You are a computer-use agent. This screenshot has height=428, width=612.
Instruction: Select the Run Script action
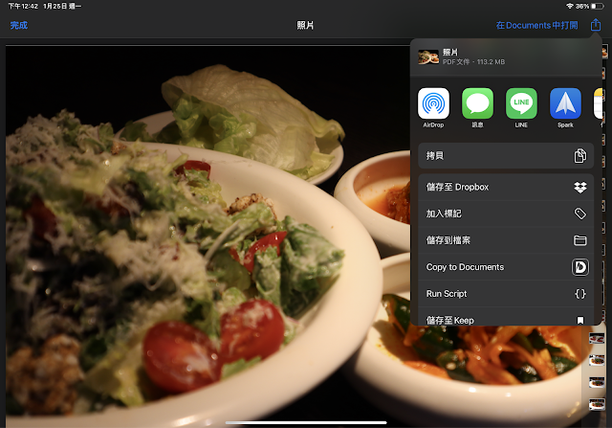506,294
